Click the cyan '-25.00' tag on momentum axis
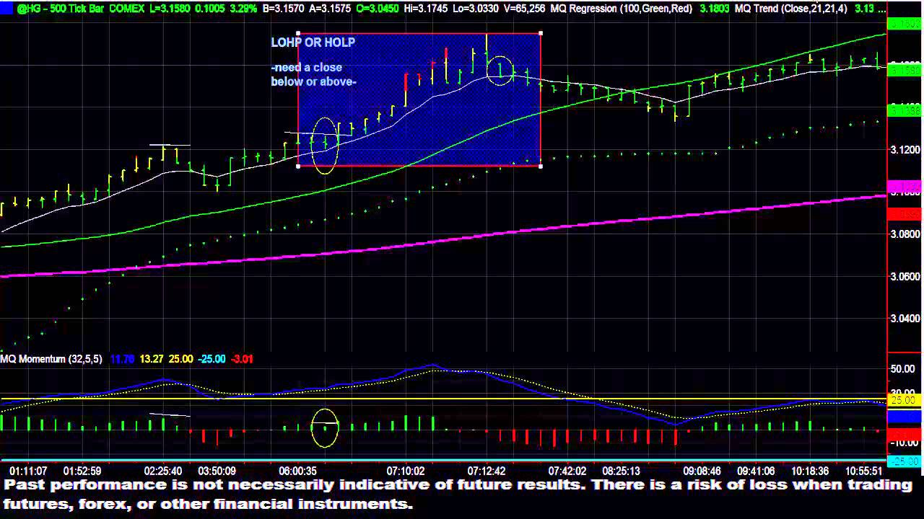Viewport: 924px width, 519px height. click(x=905, y=461)
